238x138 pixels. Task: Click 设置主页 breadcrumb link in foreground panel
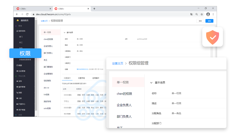(x=117, y=63)
